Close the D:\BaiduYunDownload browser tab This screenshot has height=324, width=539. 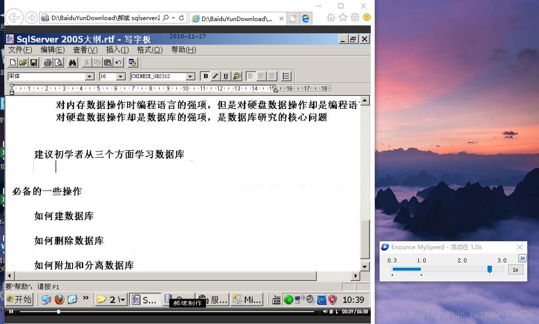click(282, 19)
